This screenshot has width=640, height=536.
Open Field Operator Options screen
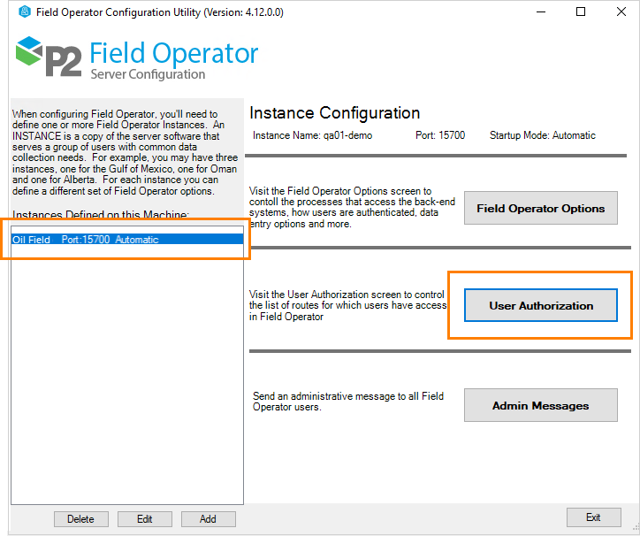(x=540, y=208)
